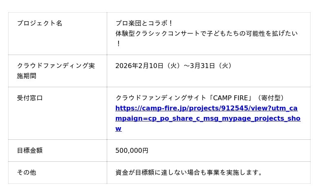Select the "クラウドファンディング実" label line

(x=56, y=66)
